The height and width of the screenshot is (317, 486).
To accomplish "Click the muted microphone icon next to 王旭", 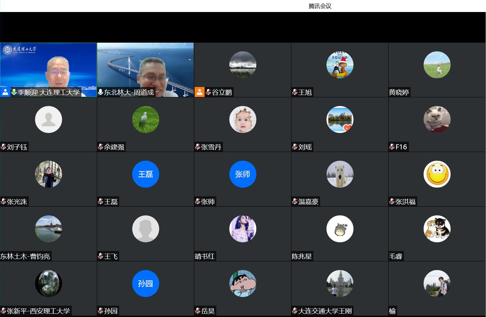I will click(x=295, y=92).
